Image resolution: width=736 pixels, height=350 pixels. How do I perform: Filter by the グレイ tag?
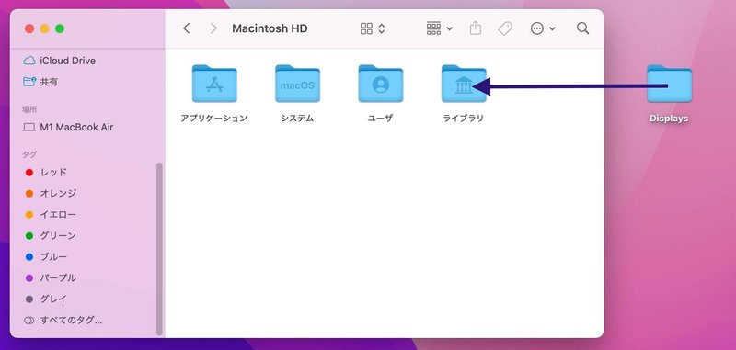[46, 299]
